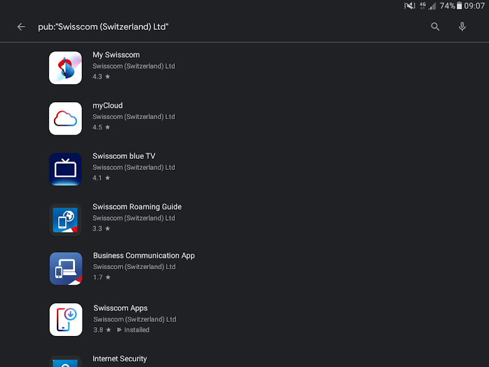The image size is (489, 367).
Task: Tap the publisher name under Roaming Guide
Action: click(x=134, y=218)
